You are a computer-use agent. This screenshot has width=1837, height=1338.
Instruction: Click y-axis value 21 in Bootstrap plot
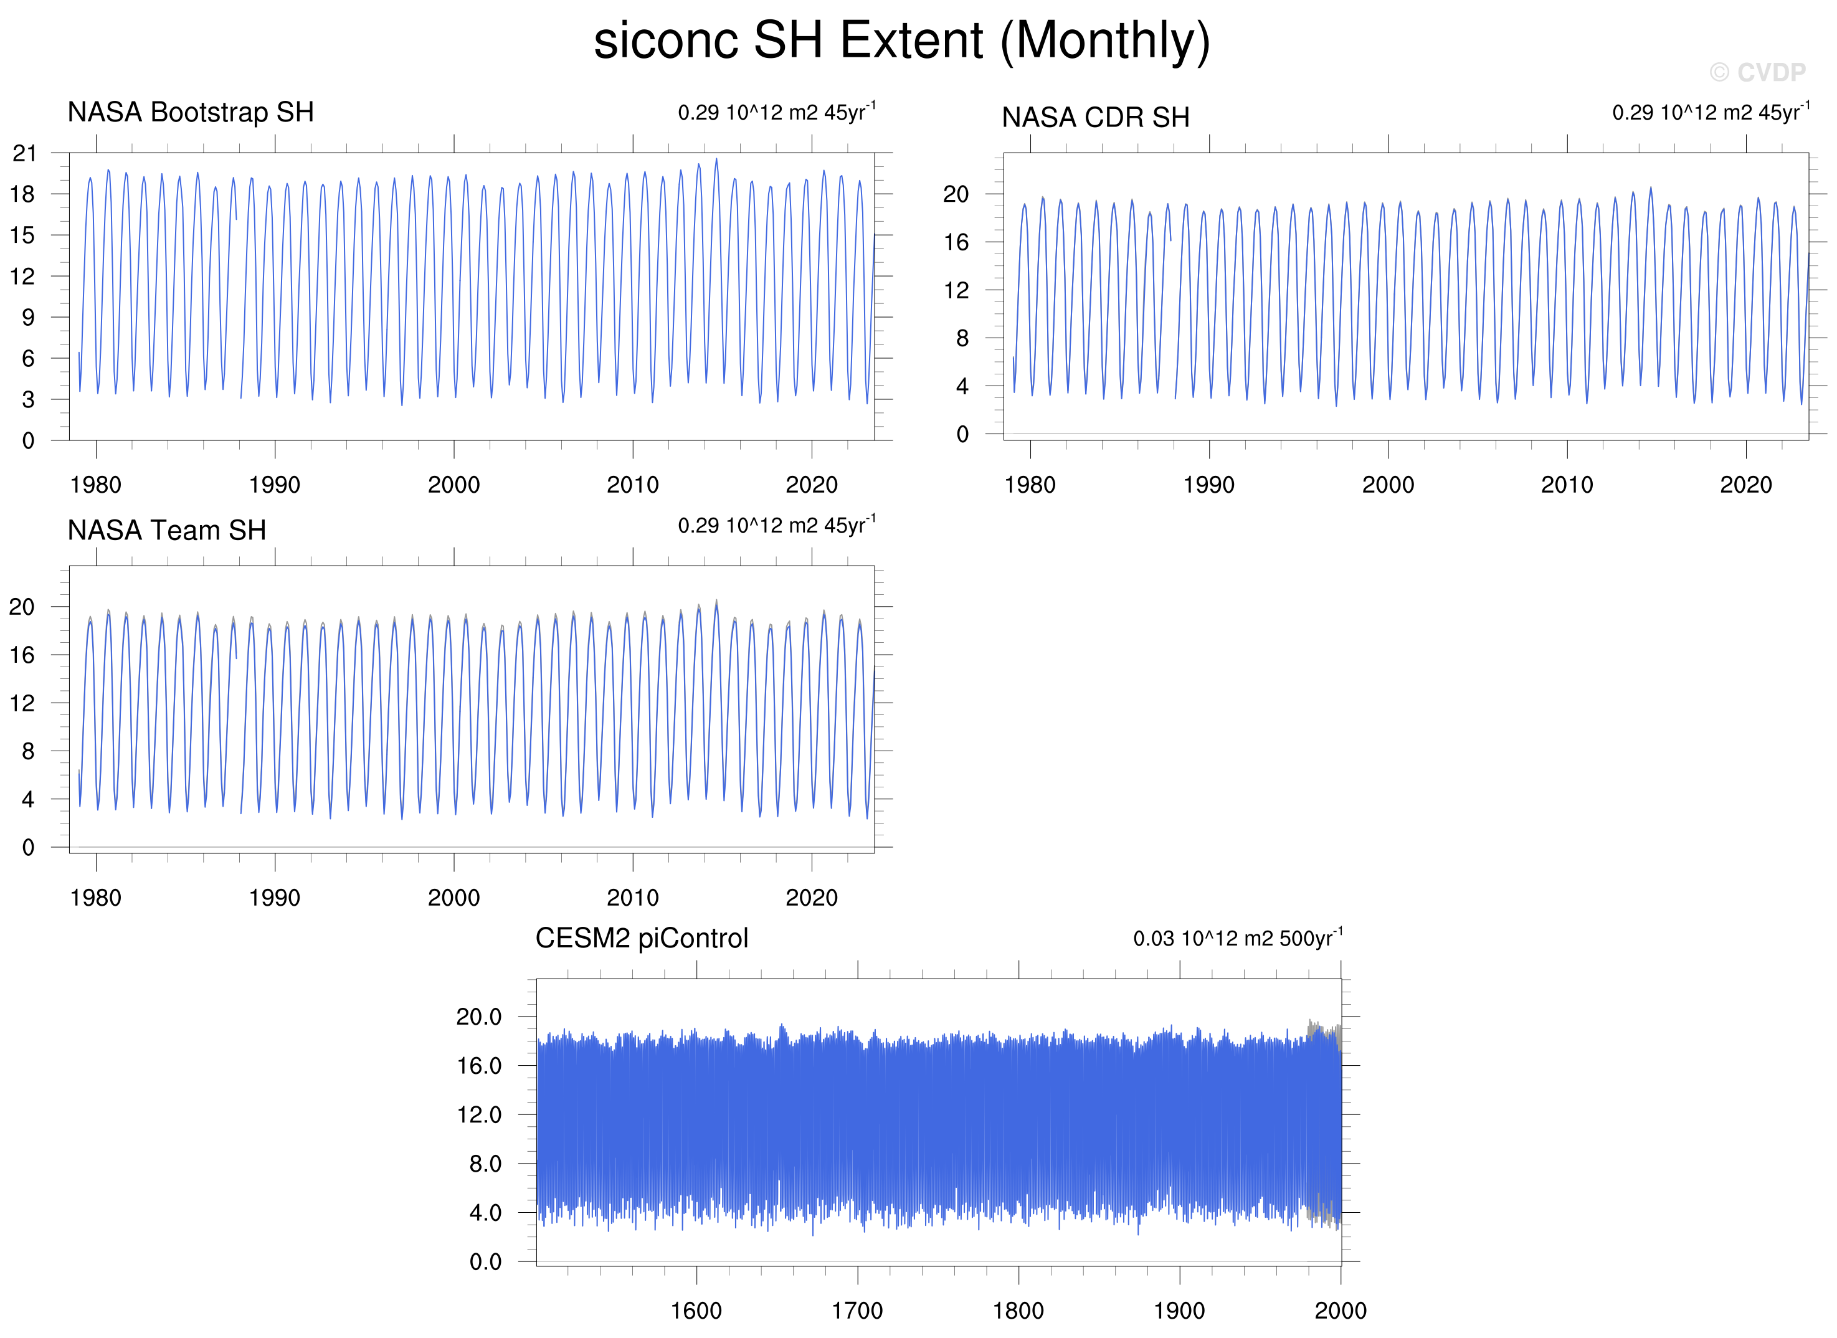point(24,153)
